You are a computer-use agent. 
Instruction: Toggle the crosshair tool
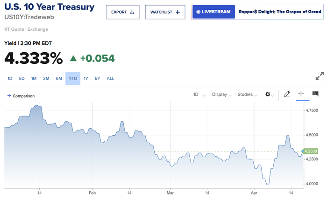[x=301, y=94]
